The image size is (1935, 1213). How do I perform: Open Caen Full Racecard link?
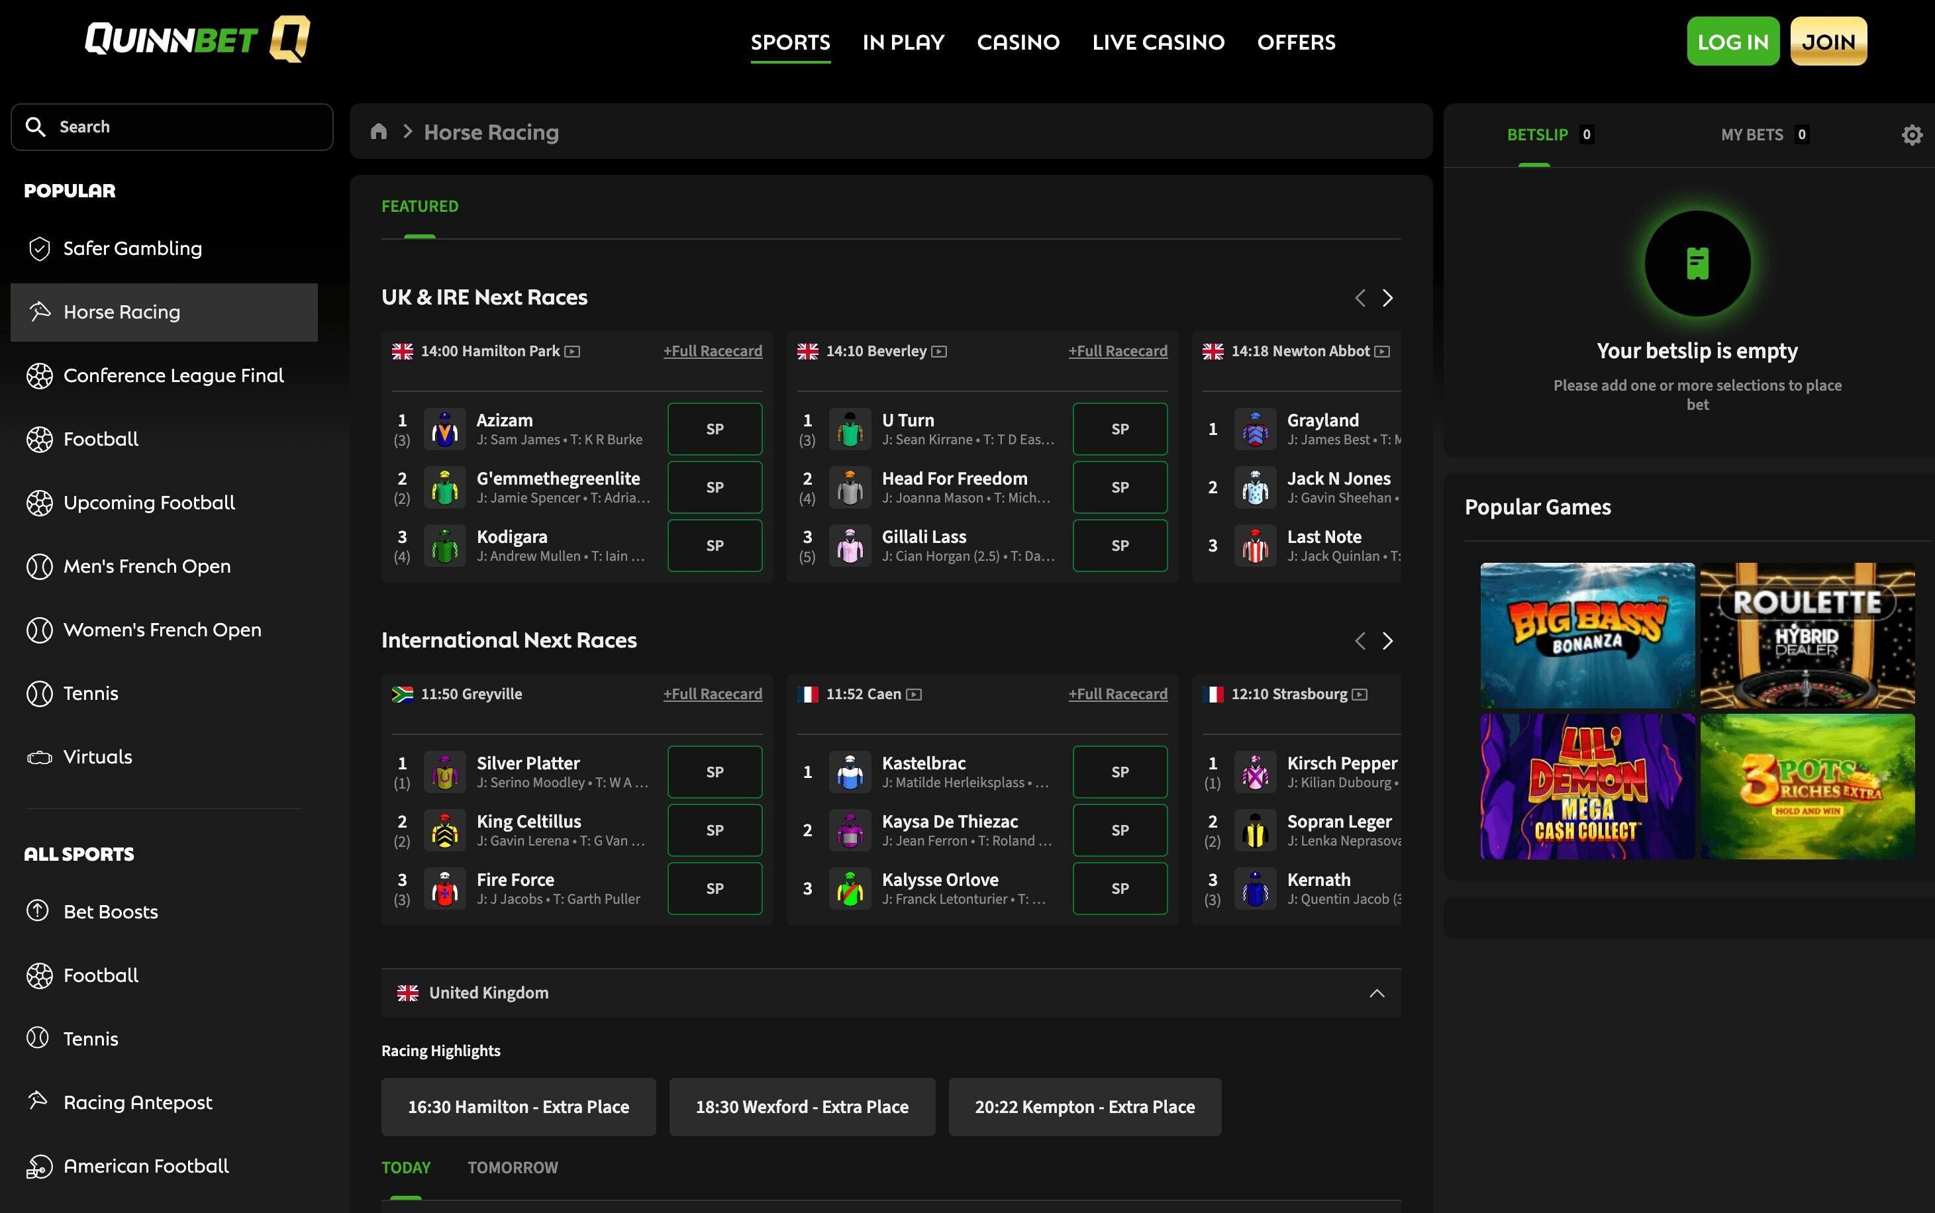[x=1118, y=695]
